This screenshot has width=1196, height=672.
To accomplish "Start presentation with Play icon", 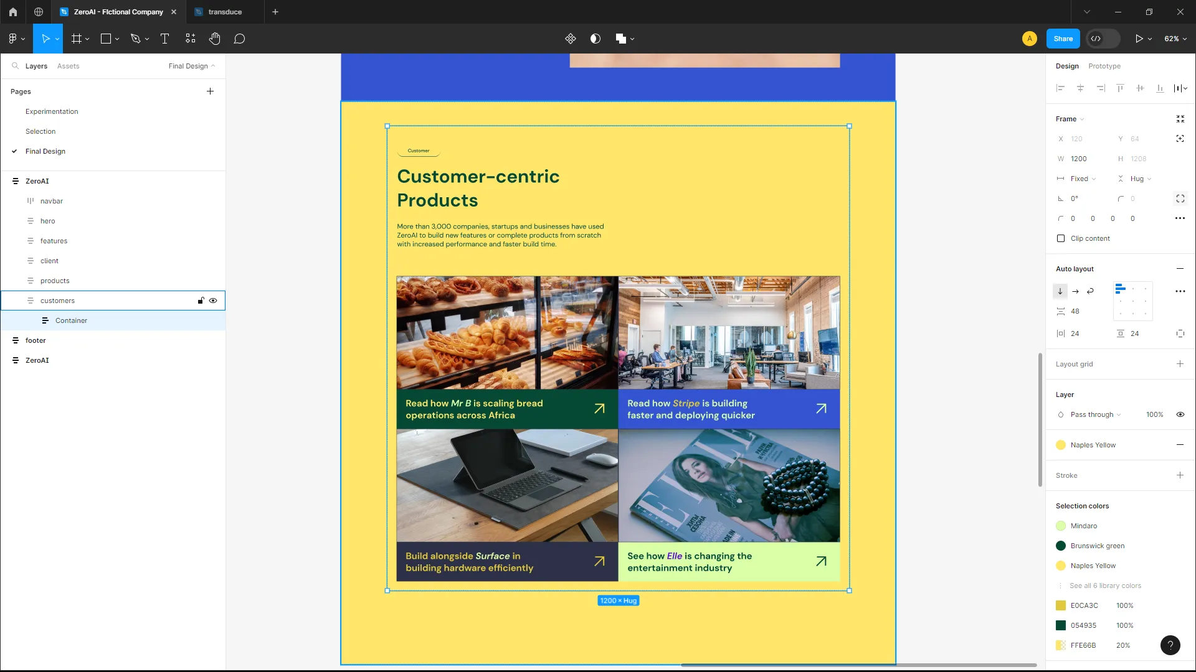I will [1139, 39].
